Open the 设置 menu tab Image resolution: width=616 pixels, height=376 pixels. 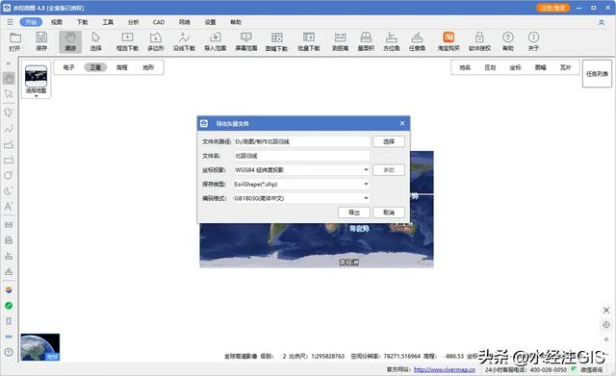tap(210, 22)
